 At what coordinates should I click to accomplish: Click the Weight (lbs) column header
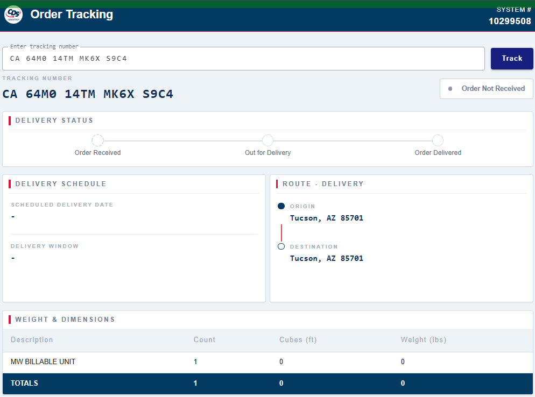click(424, 339)
